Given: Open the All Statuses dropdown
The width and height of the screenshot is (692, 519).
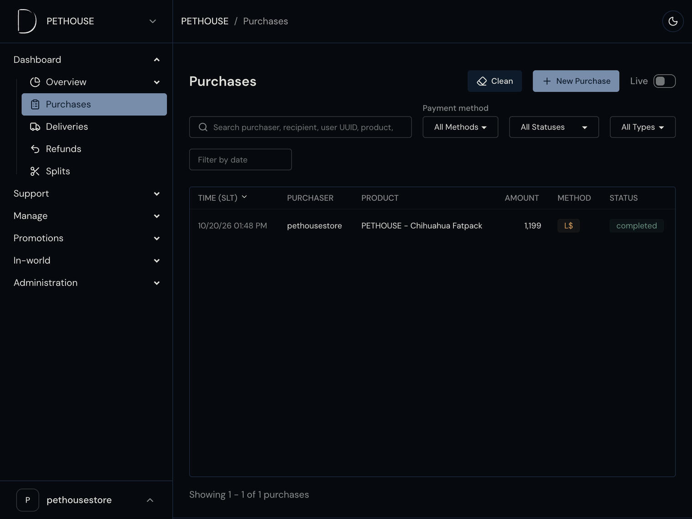Looking at the screenshot, I should (554, 127).
